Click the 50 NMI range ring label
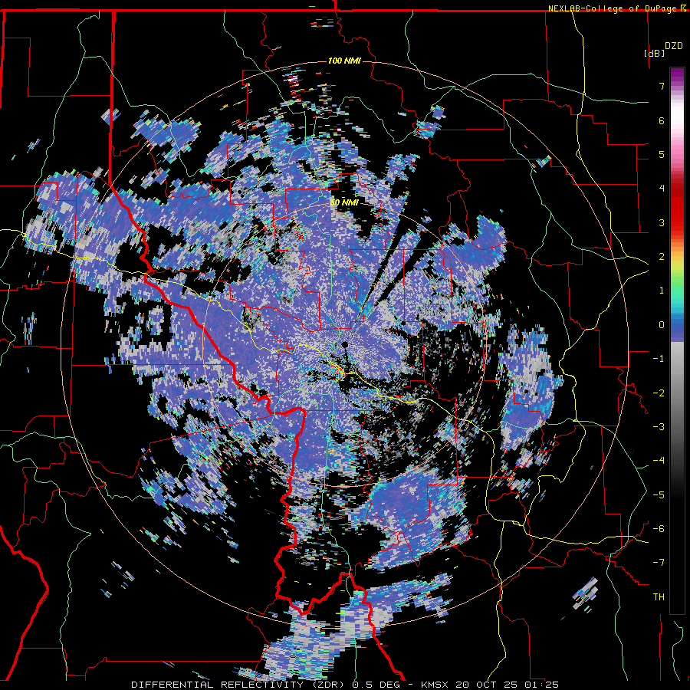 pyautogui.click(x=344, y=202)
